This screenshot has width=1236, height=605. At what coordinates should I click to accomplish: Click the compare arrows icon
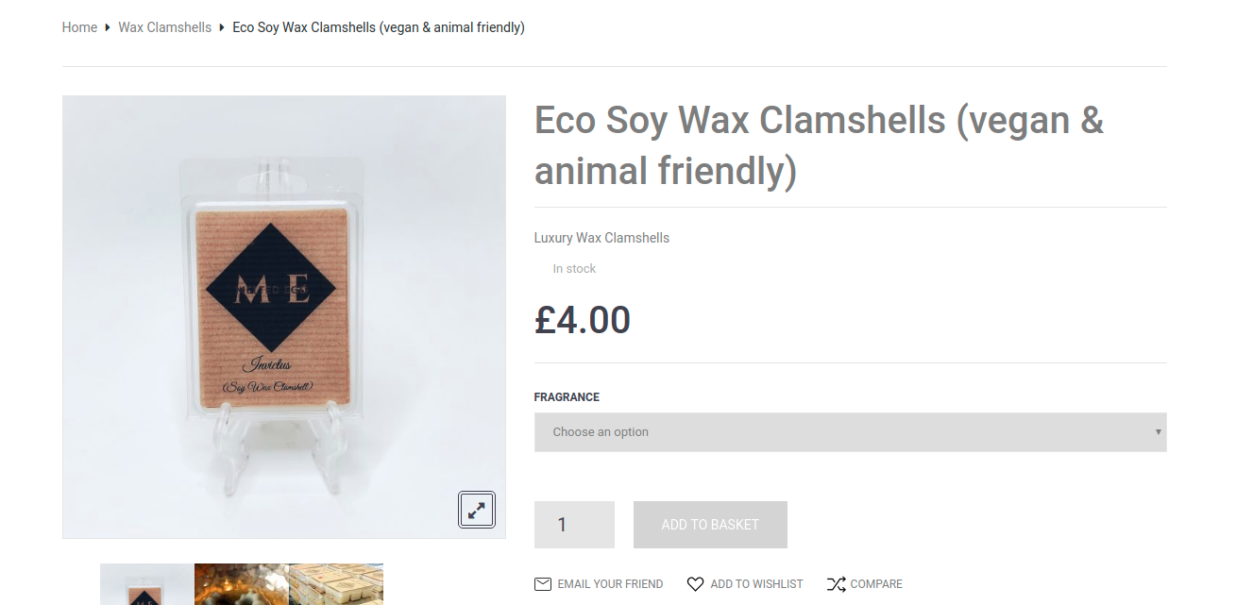[x=838, y=583]
